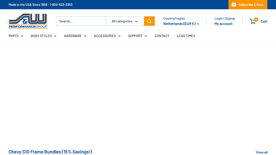Open the Hardware menu
Viewport: 276px width, 155px height.
[x=75, y=36]
